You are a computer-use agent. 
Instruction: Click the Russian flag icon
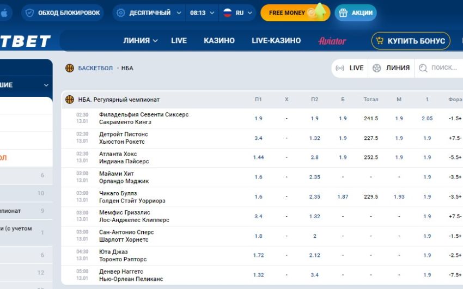pos(227,13)
